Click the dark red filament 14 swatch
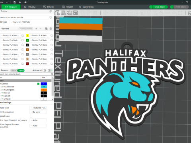 click(27, 64)
